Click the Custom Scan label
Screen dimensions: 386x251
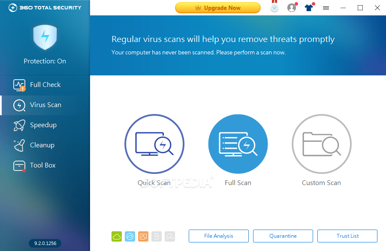tap(322, 182)
